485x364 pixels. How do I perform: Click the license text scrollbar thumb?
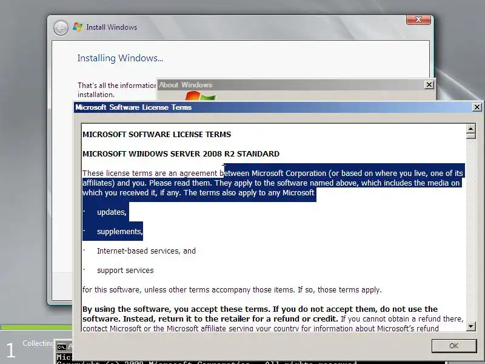pos(471,136)
